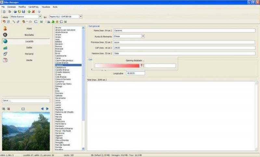Select 'Almenno san Salvatore' in the list
The width and height of the screenshot is (260, 157).
[x=65, y=30]
